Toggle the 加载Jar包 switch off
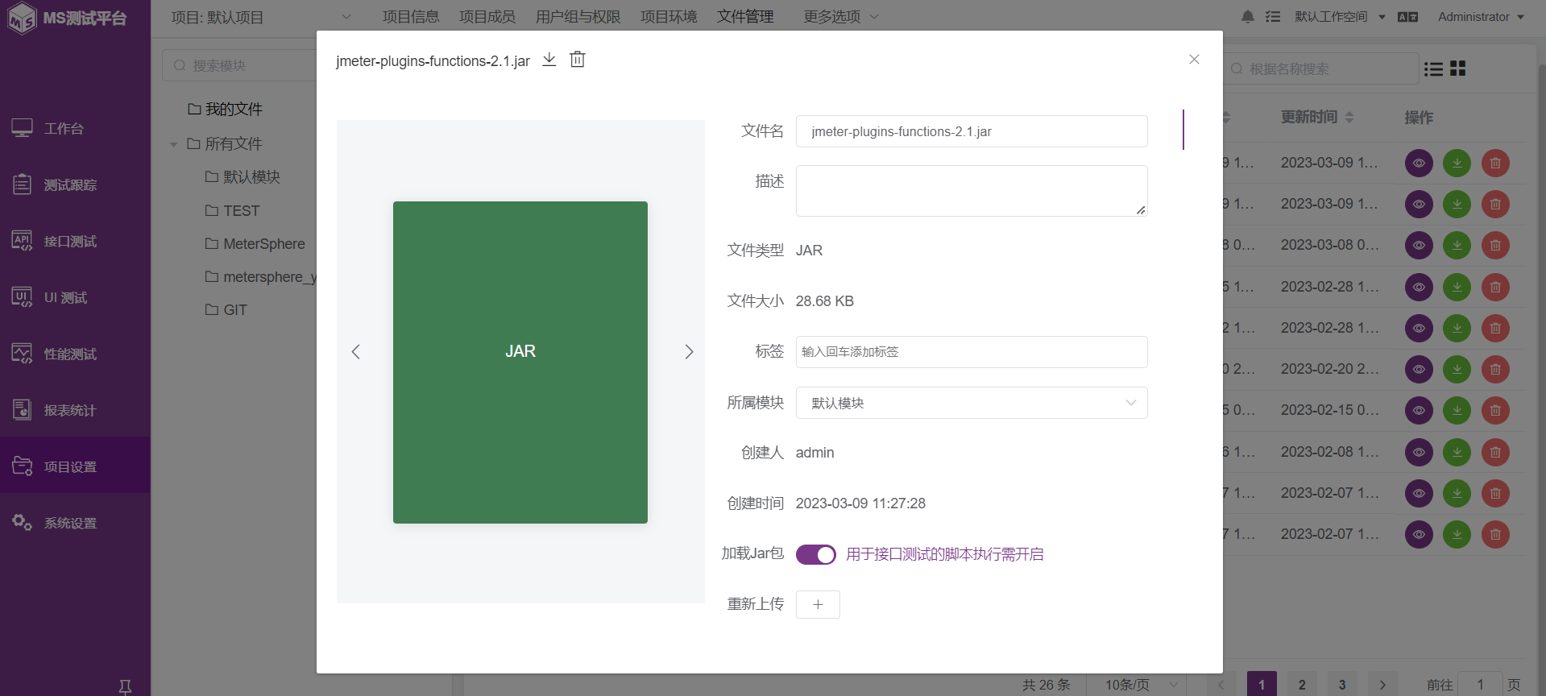Viewport: 1546px width, 696px height. pyautogui.click(x=816, y=554)
